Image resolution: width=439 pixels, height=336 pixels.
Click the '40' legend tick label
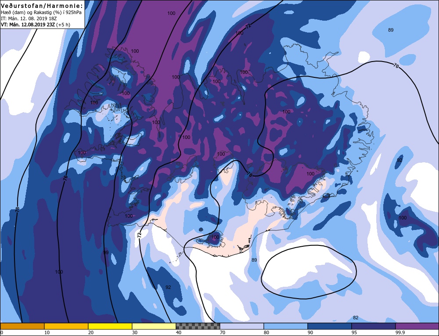tap(179, 332)
